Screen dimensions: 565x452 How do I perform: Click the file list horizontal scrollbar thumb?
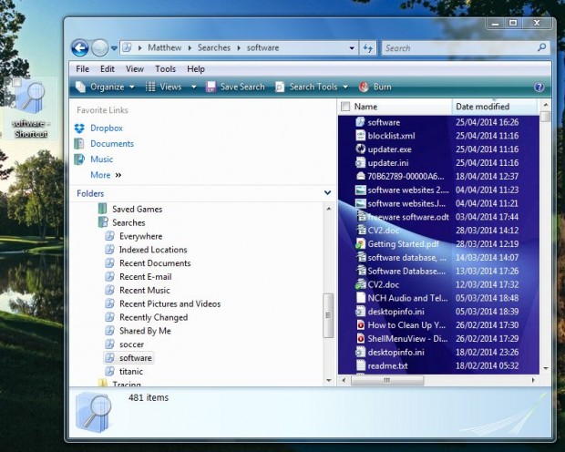click(387, 380)
